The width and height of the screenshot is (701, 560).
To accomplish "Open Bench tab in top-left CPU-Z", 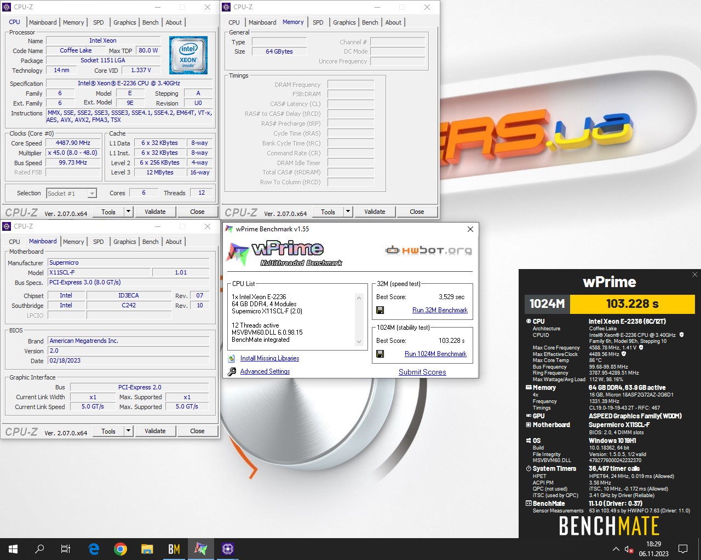I will point(151,22).
